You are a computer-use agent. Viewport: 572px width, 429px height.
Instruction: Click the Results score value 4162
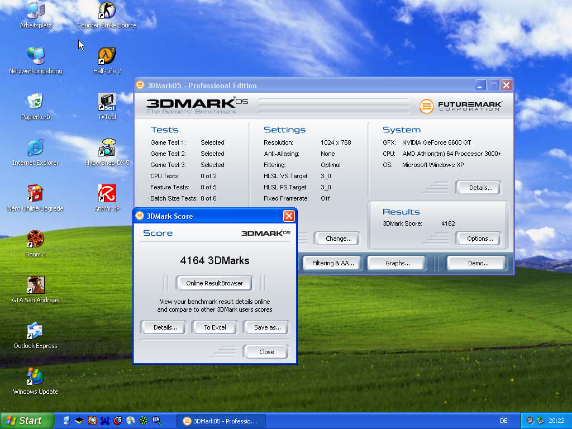448,223
